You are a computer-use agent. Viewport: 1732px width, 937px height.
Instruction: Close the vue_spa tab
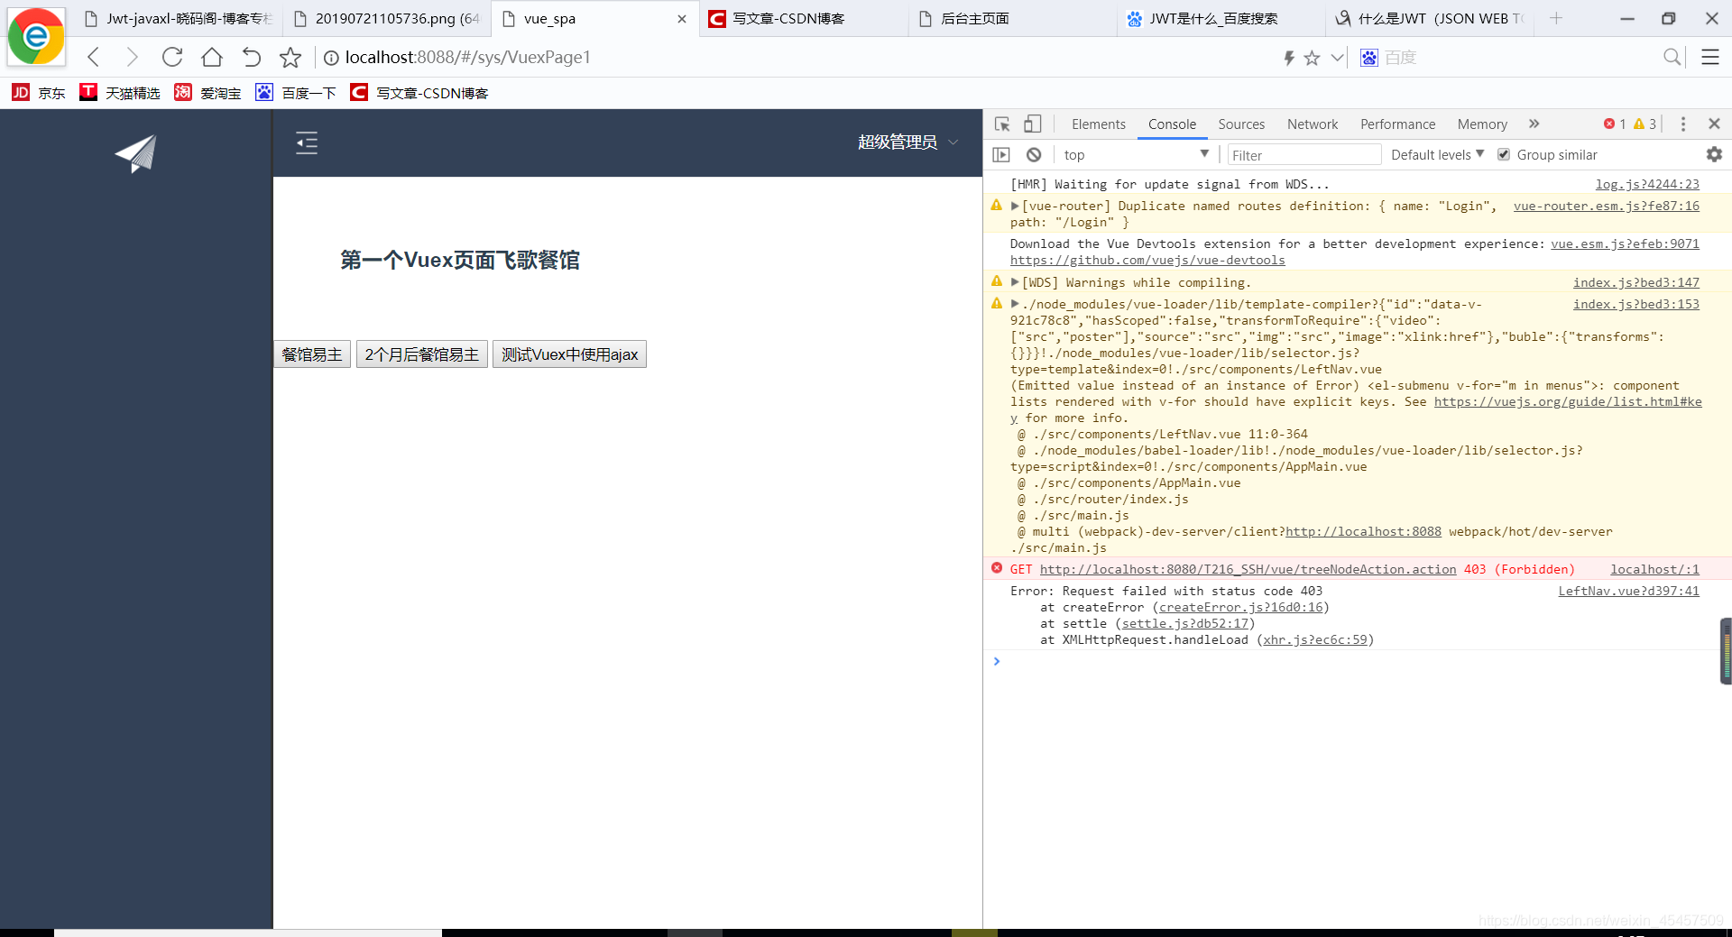click(682, 19)
